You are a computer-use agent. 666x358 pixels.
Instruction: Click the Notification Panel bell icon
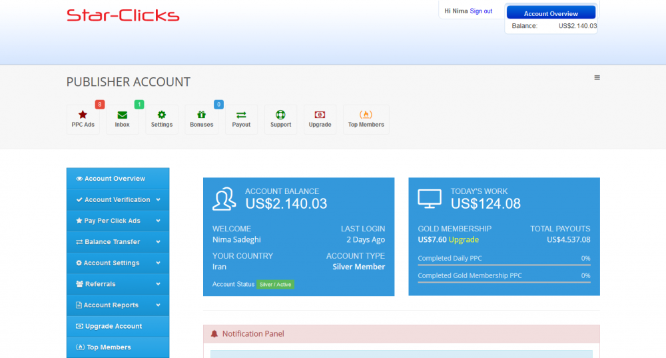[x=214, y=334]
